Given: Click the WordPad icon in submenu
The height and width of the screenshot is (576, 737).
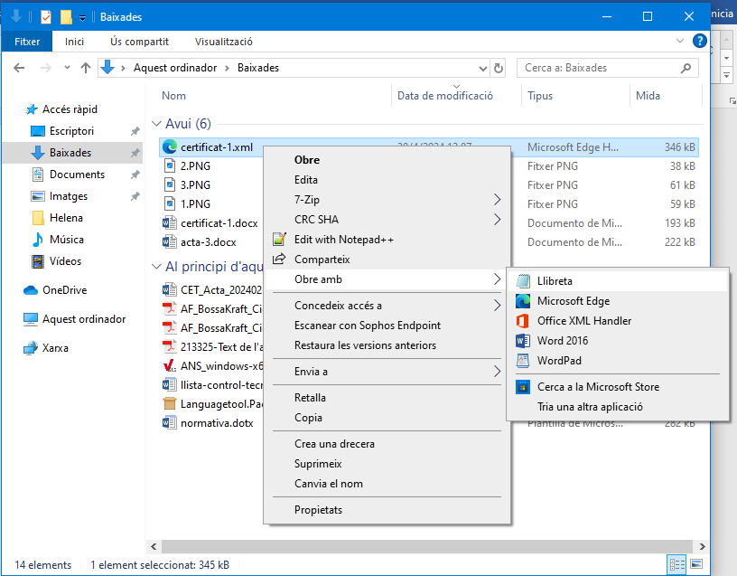Looking at the screenshot, I should pos(523,361).
